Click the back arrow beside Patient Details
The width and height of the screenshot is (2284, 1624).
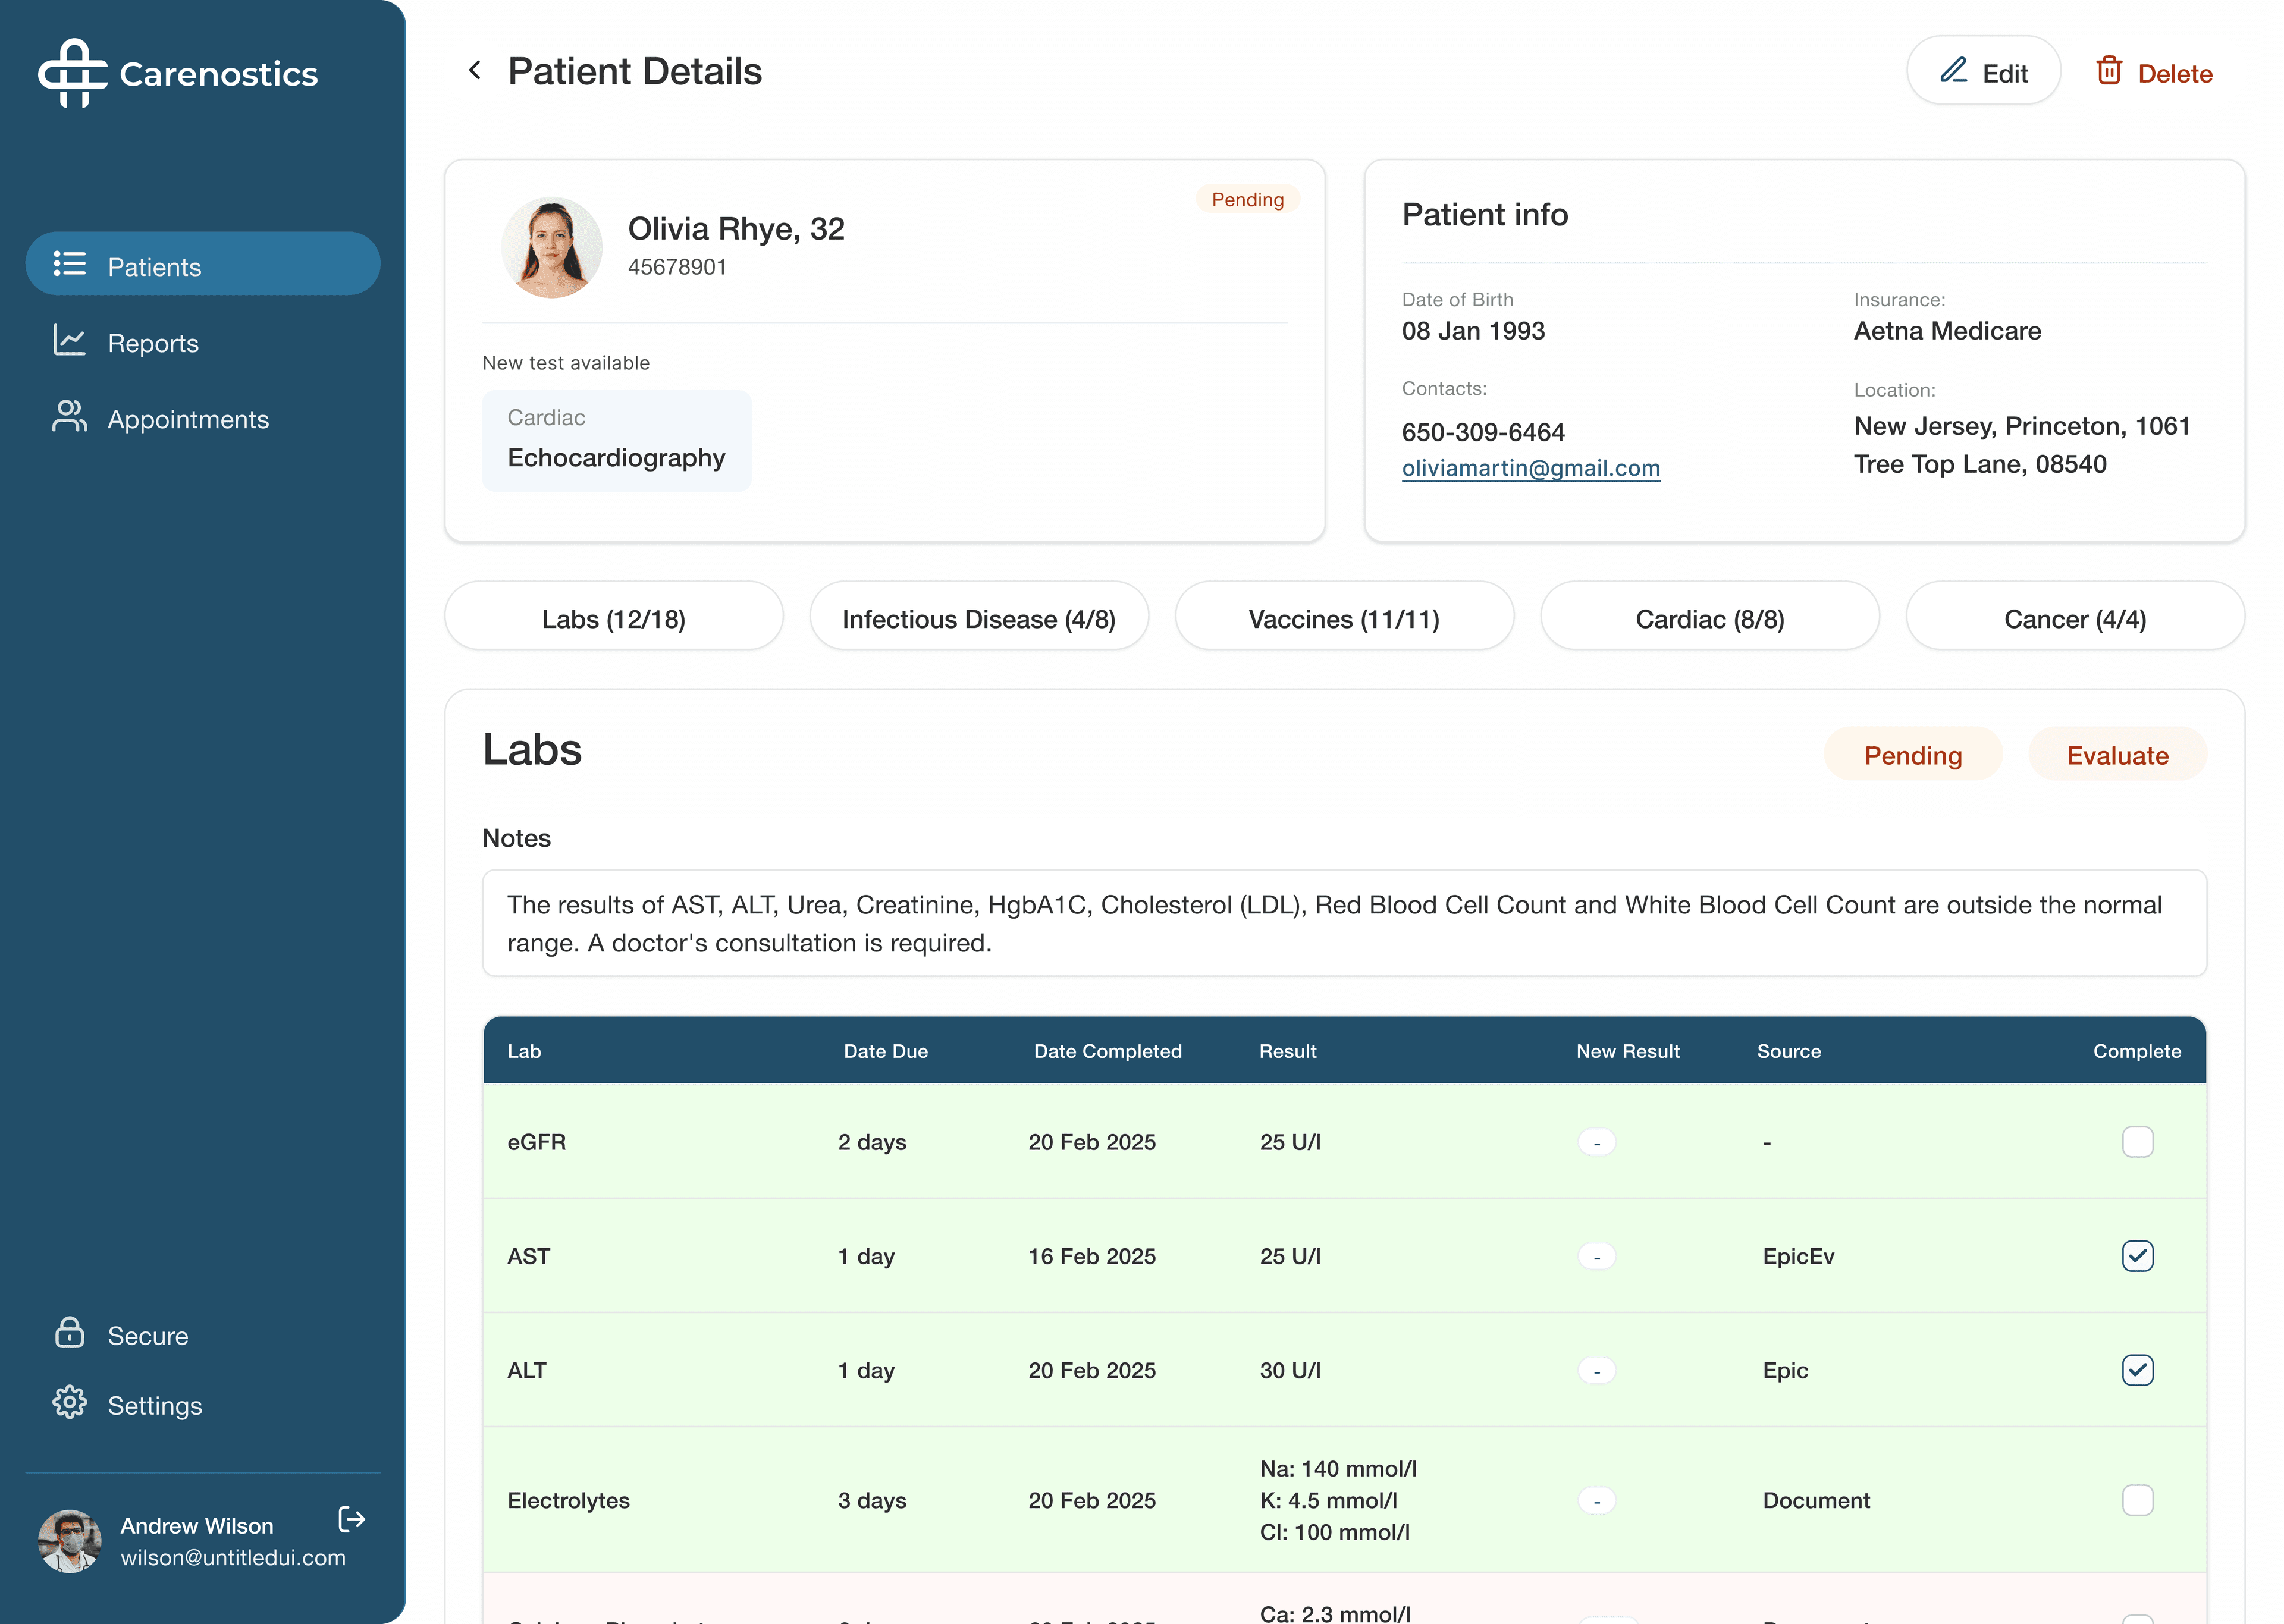coord(475,71)
